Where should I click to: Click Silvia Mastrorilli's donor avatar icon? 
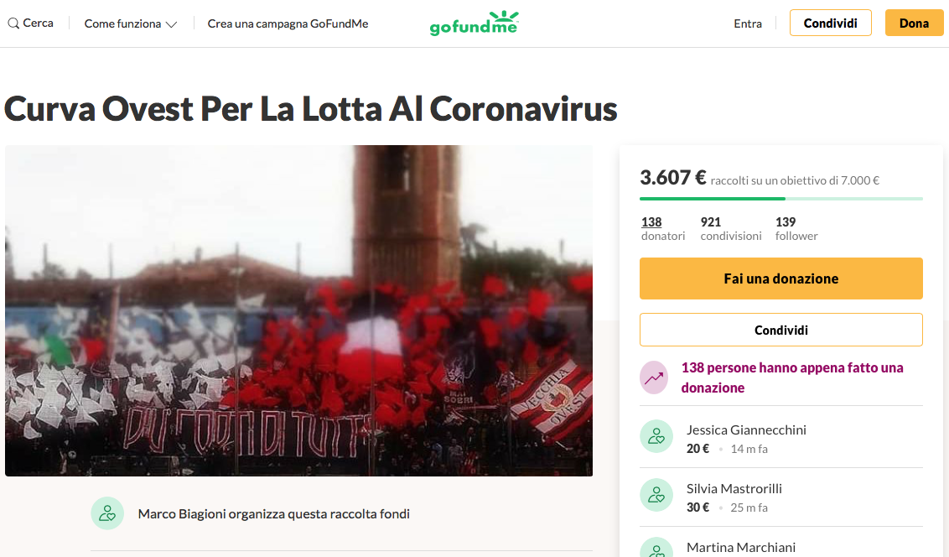pyautogui.click(x=656, y=495)
